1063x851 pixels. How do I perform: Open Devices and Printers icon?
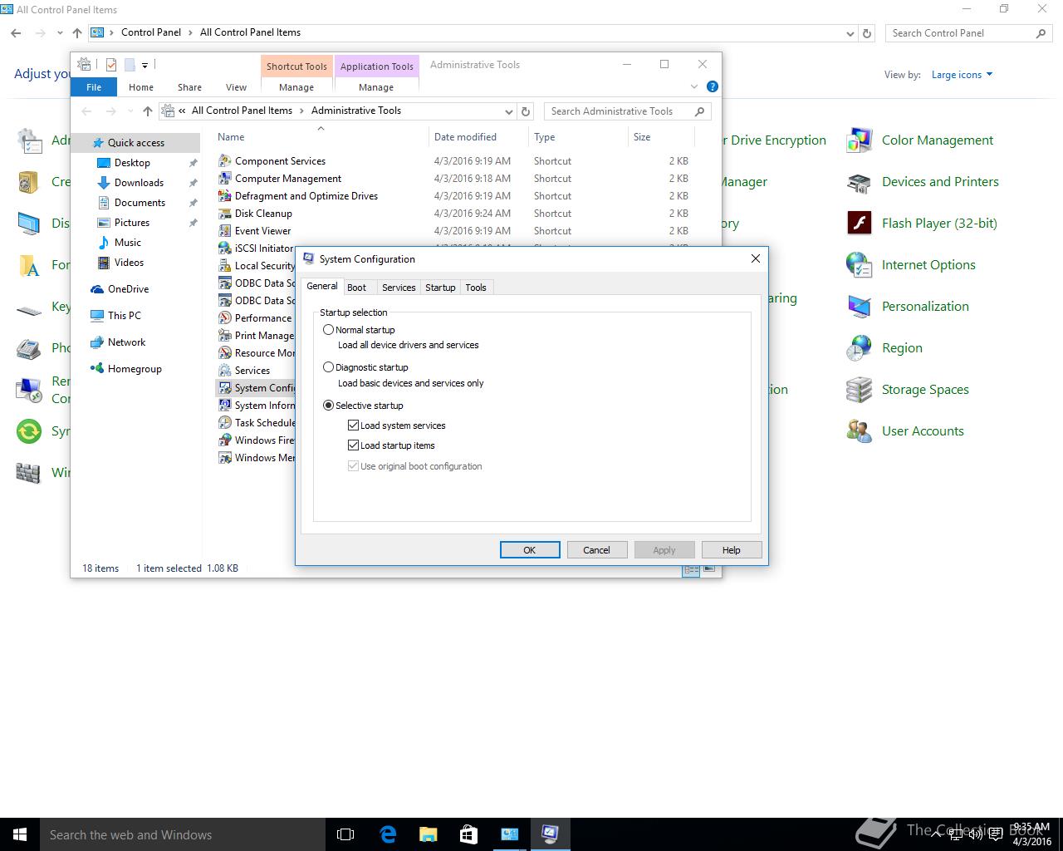859,182
